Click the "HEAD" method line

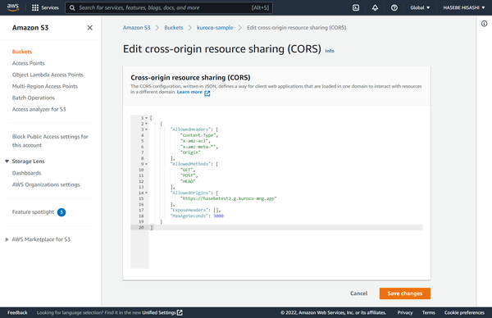[188, 181]
